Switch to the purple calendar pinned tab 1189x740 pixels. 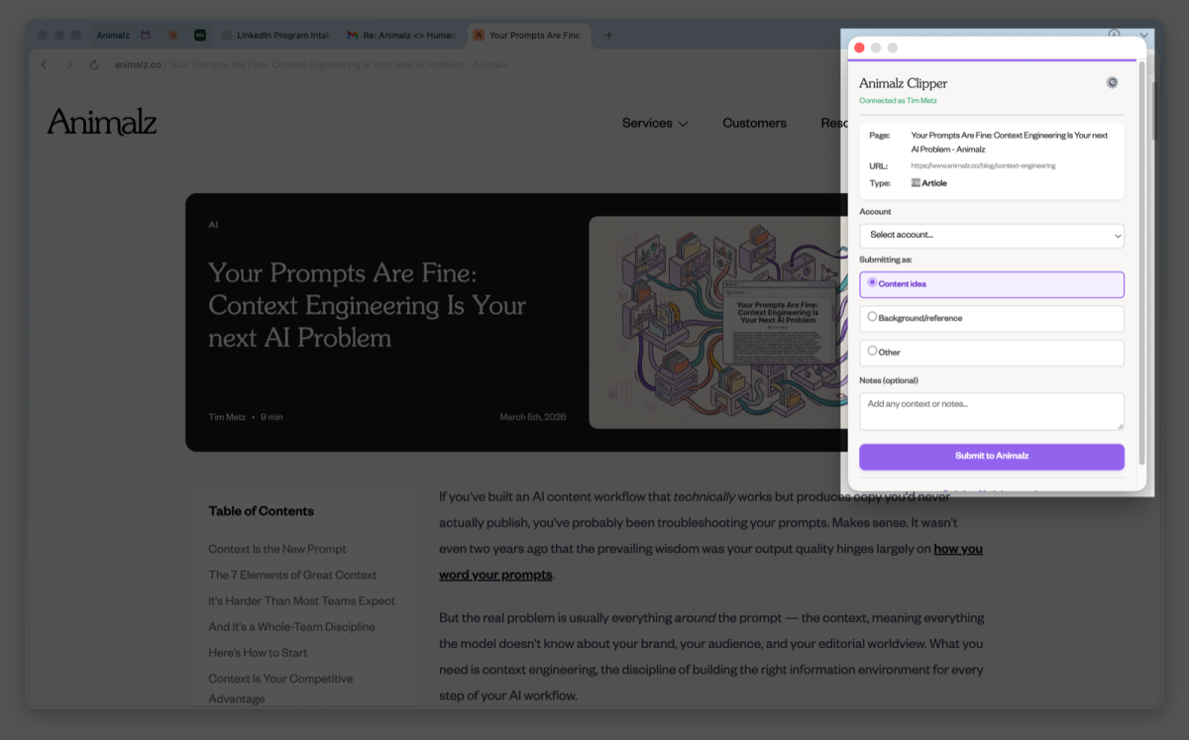(x=146, y=35)
